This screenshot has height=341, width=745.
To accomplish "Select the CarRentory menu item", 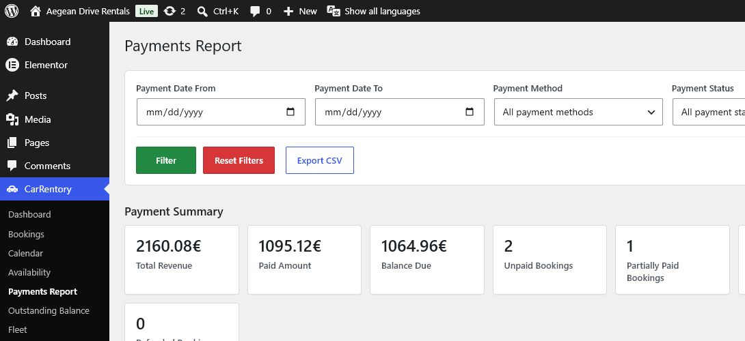I will [x=55, y=189].
